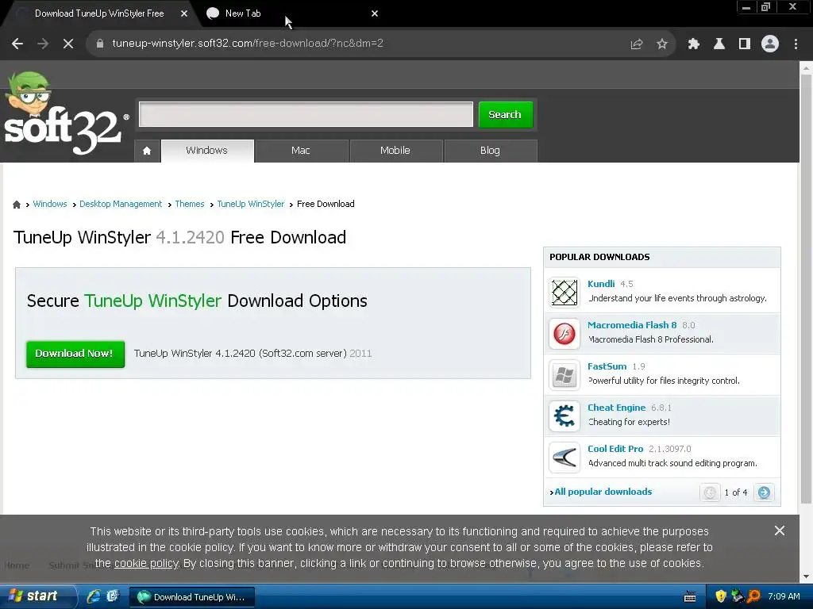The image size is (813, 609).
Task: Toggle the browser side panel icon
Action: pyautogui.click(x=745, y=44)
